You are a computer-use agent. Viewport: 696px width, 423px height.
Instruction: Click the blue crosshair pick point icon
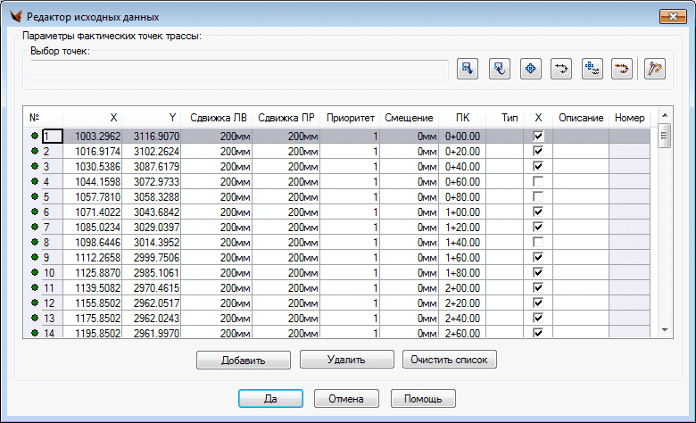(530, 70)
